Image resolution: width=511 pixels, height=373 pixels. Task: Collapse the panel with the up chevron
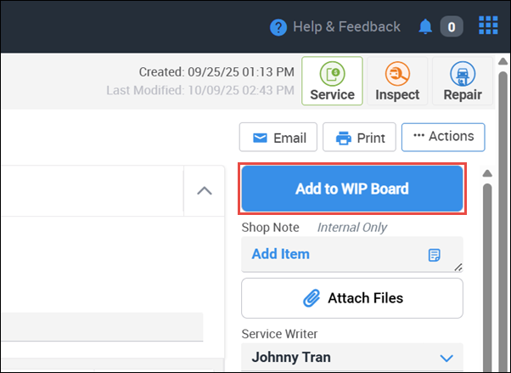(205, 190)
